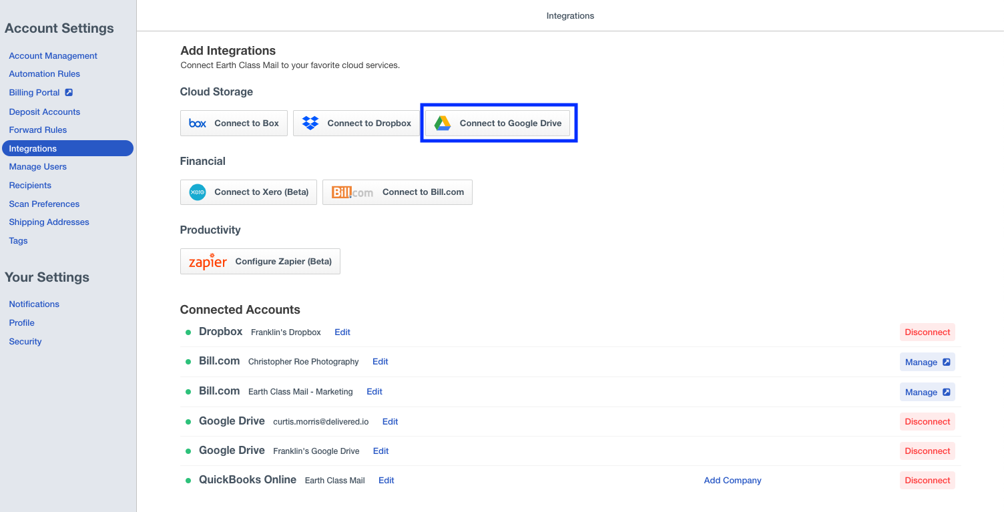Go to Manage Users settings
The width and height of the screenshot is (1004, 512).
38,167
